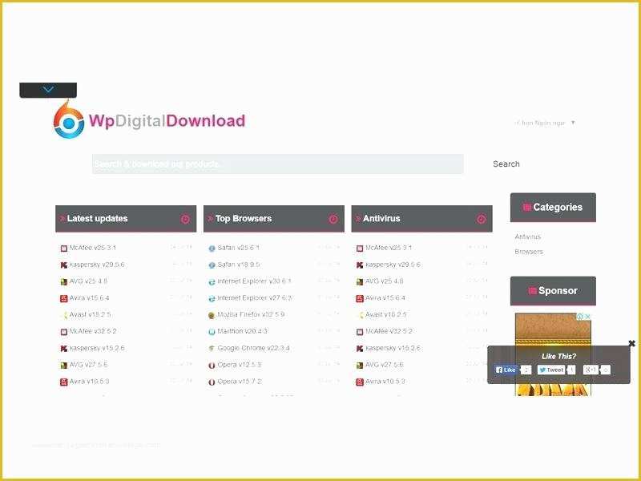Click the Internet Explorer v30.6.1 icon
Image resolution: width=641 pixels, height=481 pixels.
click(x=212, y=282)
